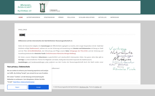Follow the SCHLARB-Bibliothek inline link

[34, 51]
